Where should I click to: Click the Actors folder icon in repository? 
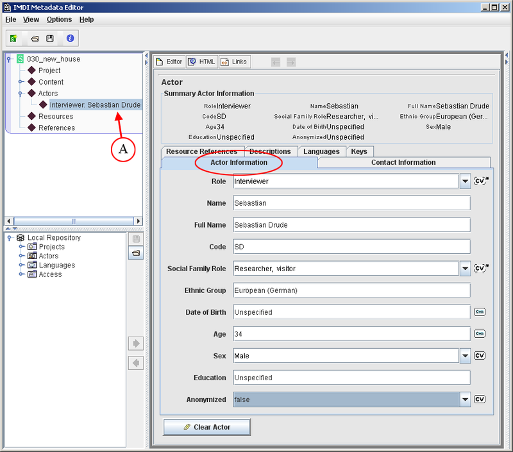[x=32, y=255]
